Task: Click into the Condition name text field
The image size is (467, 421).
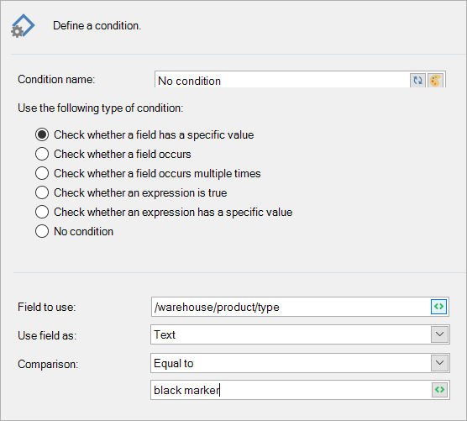Action: coord(282,80)
